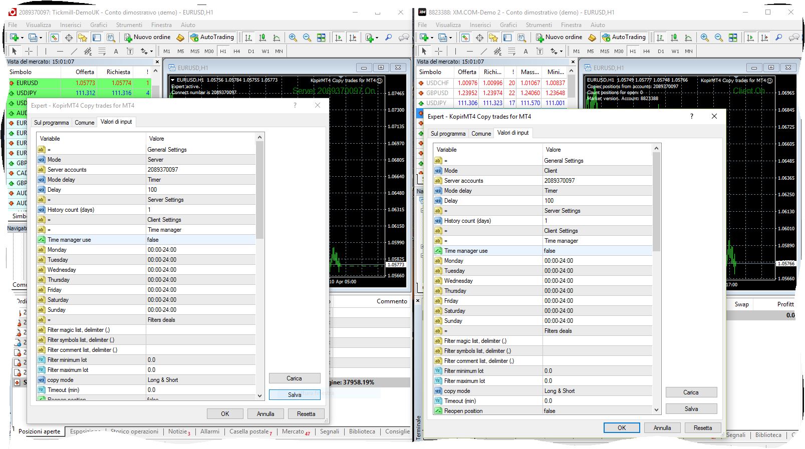805x449 pixels.
Task: Open profiles dropdown arrow in XM toolbar
Action: (450, 38)
